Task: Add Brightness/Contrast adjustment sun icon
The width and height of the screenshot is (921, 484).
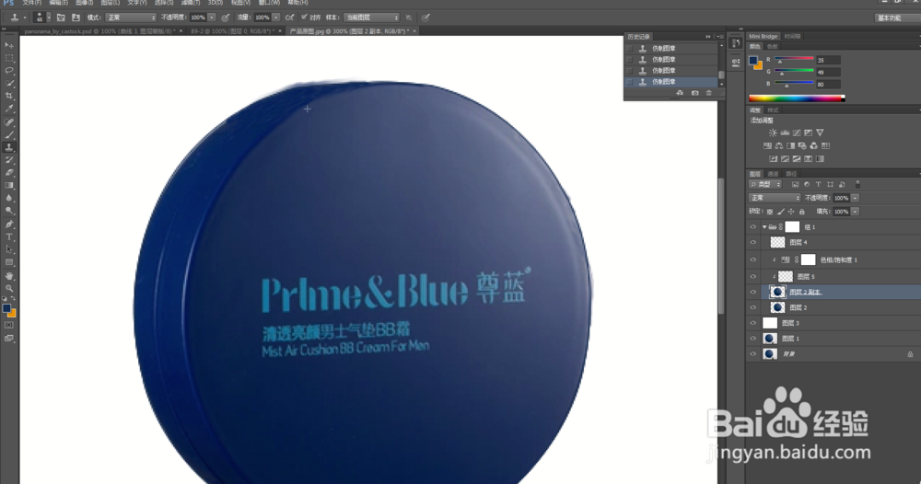Action: 773,133
